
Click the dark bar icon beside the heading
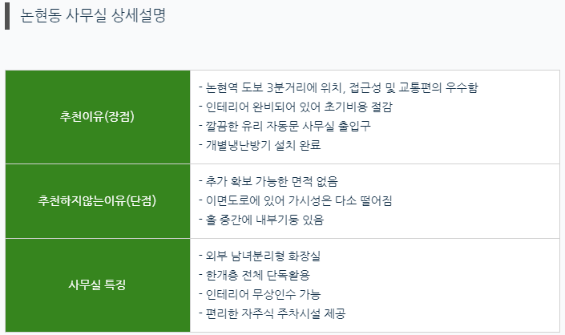[7, 16]
